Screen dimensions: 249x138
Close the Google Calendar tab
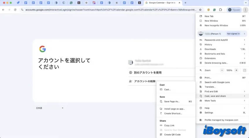point(180,3)
